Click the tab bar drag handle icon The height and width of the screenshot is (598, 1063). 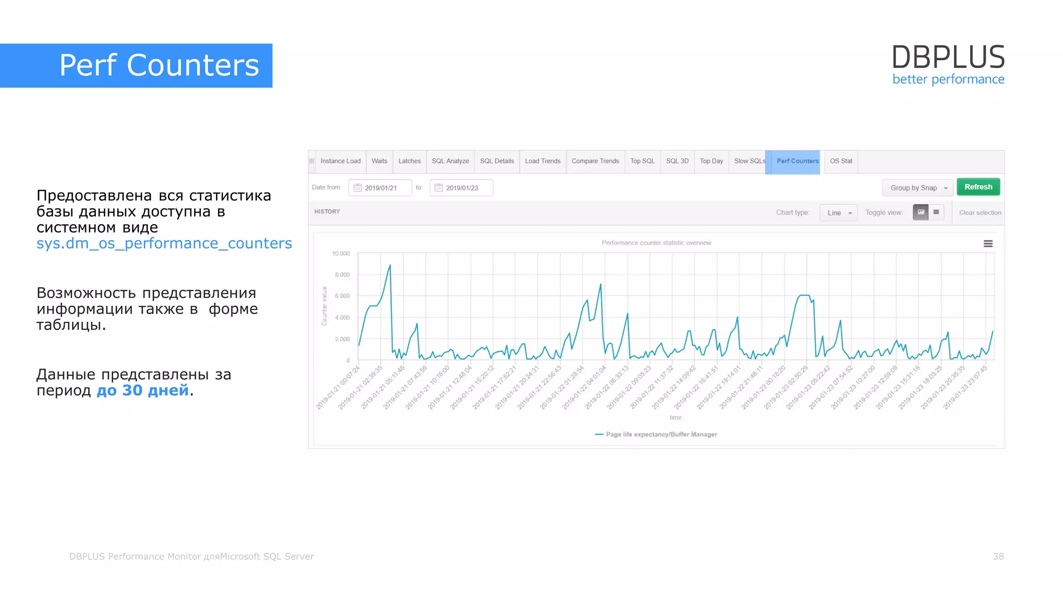(311, 161)
